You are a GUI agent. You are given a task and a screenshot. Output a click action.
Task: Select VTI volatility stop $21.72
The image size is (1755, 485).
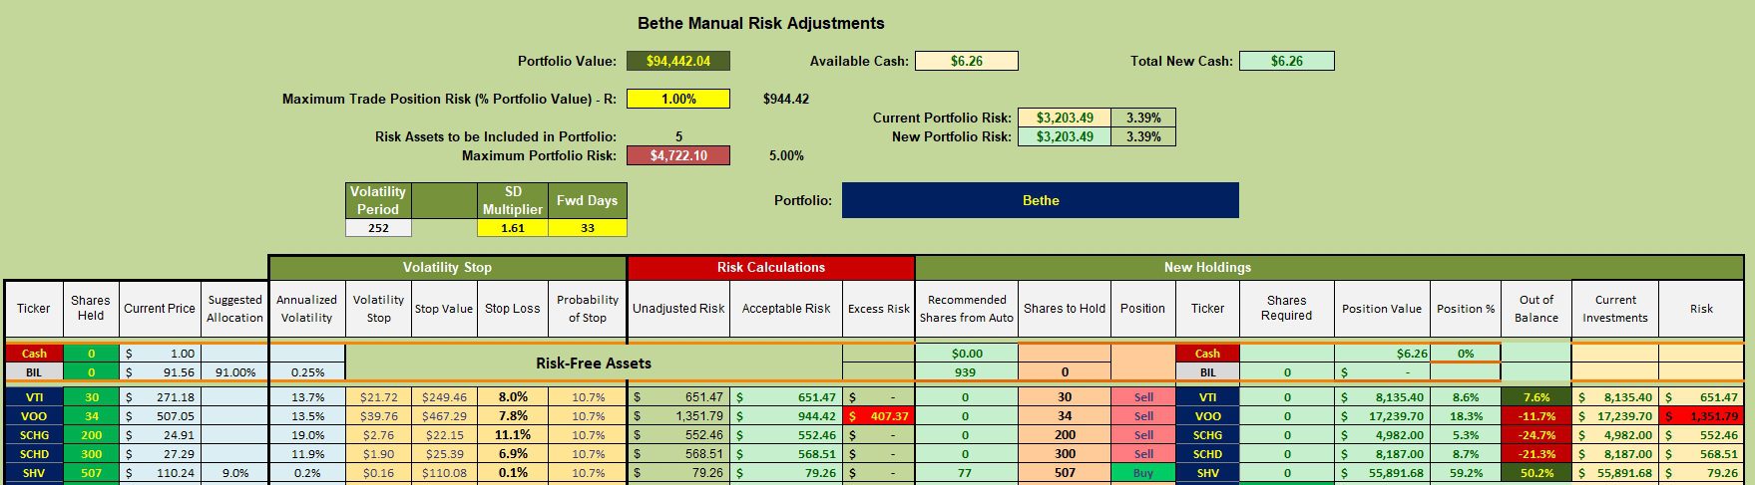pyautogui.click(x=378, y=397)
